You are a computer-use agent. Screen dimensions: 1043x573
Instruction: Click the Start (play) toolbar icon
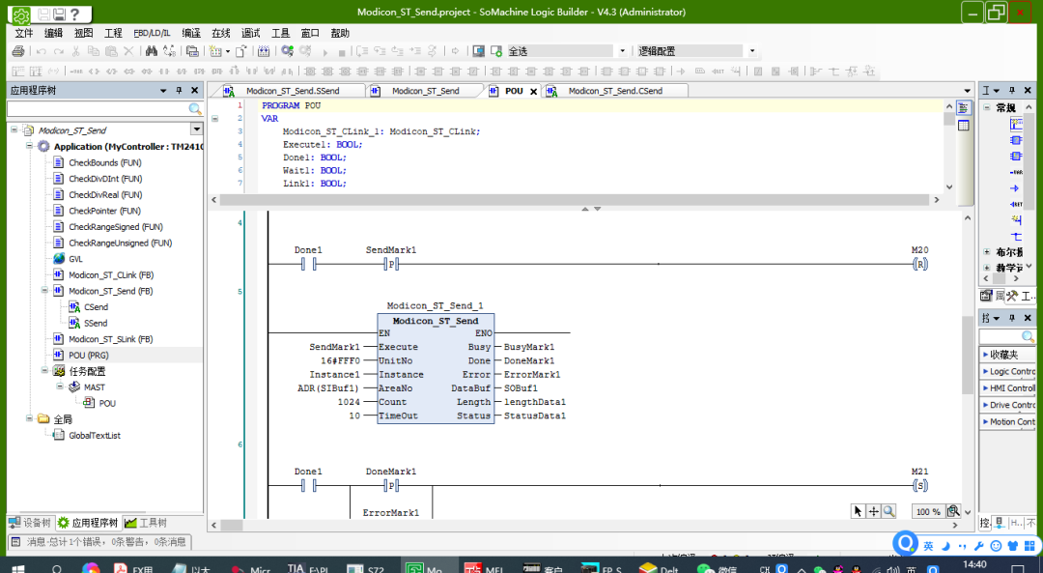click(325, 51)
